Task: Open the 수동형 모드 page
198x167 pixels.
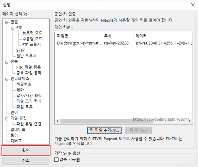Action: (32, 39)
